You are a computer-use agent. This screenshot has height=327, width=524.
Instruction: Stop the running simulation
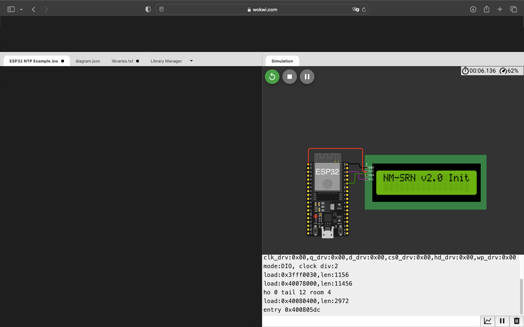[290, 77]
